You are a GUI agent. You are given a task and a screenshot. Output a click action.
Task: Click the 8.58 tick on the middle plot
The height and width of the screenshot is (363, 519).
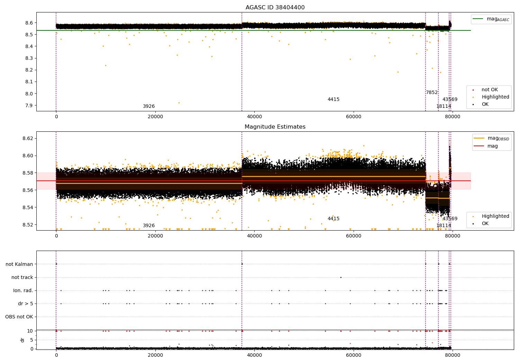[28, 173]
